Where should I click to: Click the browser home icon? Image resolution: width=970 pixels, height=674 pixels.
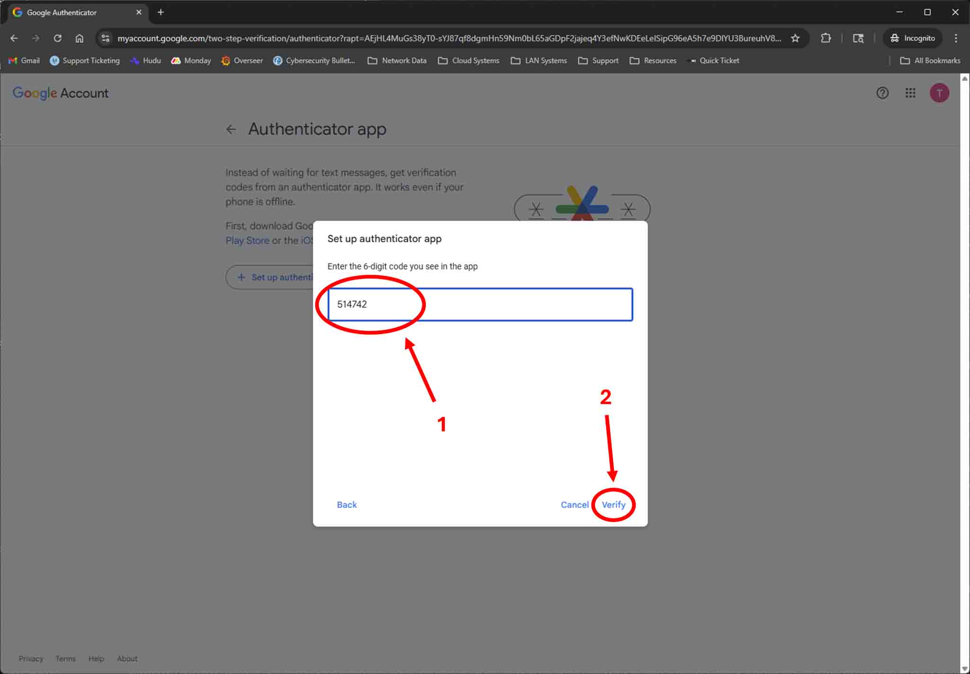80,38
